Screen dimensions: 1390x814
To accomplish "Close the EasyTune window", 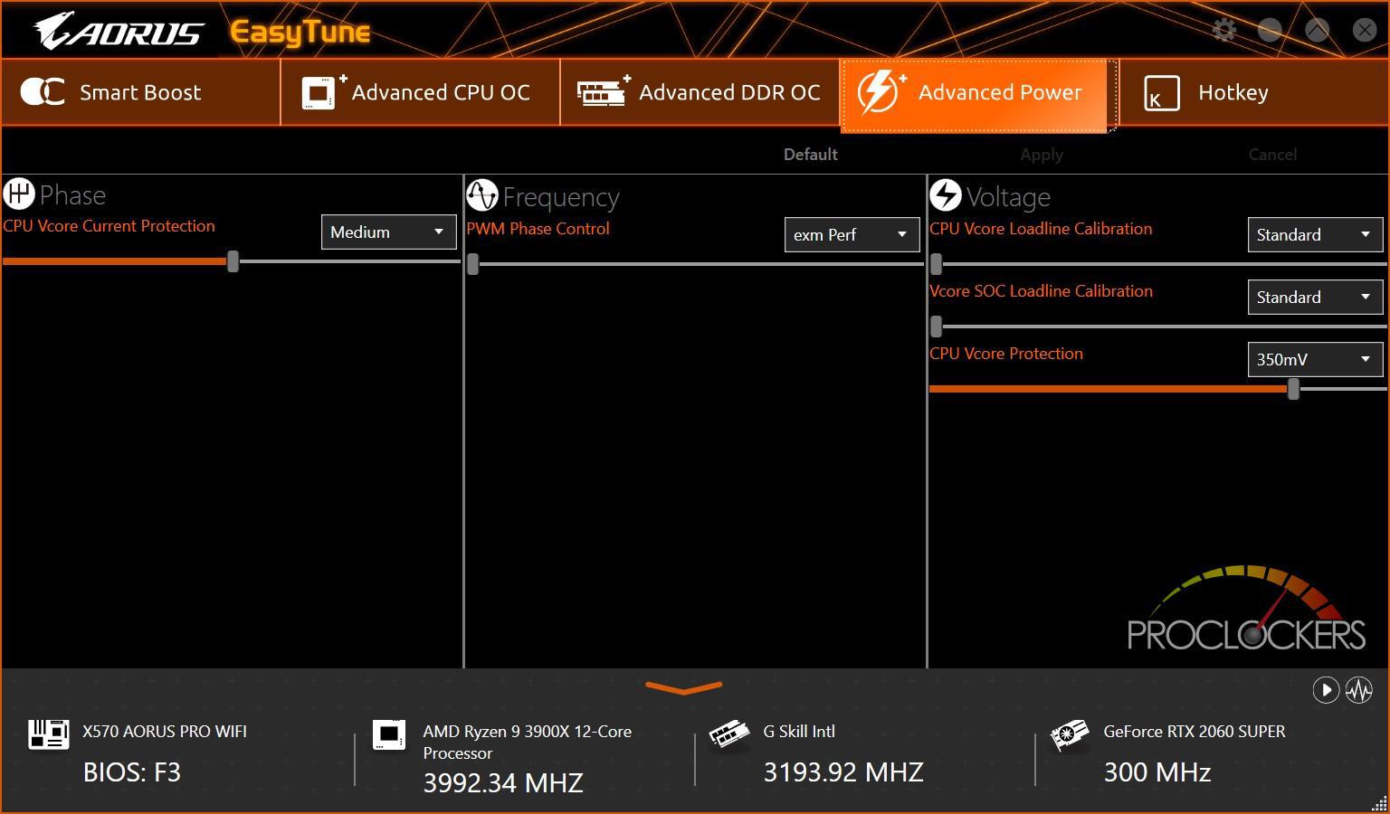I will point(1365,30).
